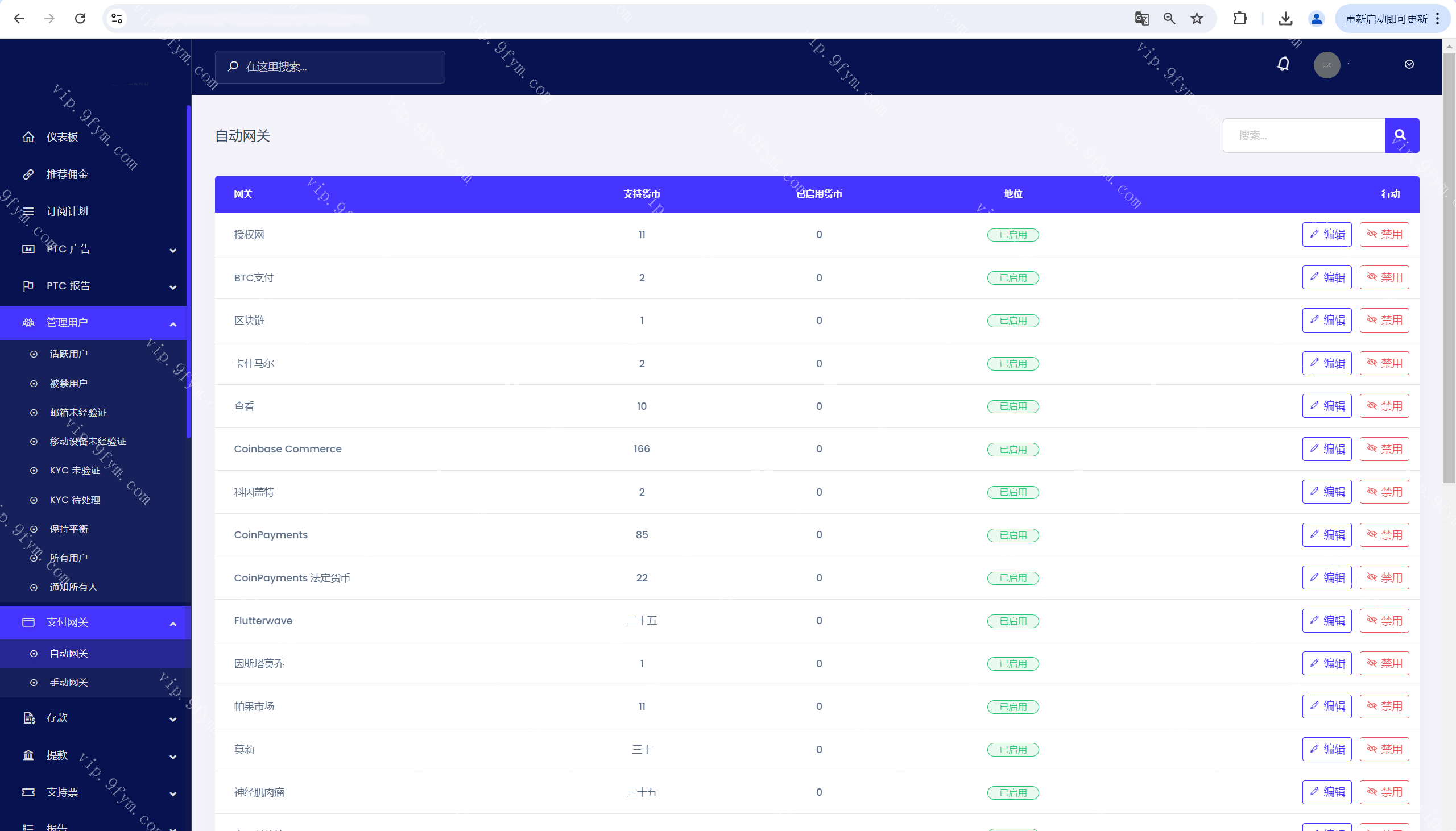
Task: Edit the 授权网 gateway
Action: click(1326, 235)
